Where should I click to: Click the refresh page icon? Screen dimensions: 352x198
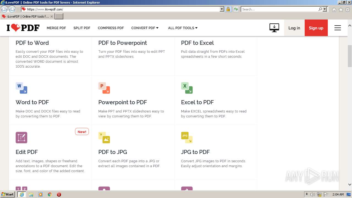236,9
